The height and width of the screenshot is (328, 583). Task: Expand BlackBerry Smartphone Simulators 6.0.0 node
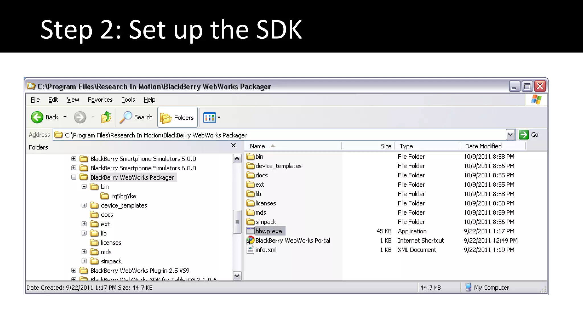click(x=74, y=168)
